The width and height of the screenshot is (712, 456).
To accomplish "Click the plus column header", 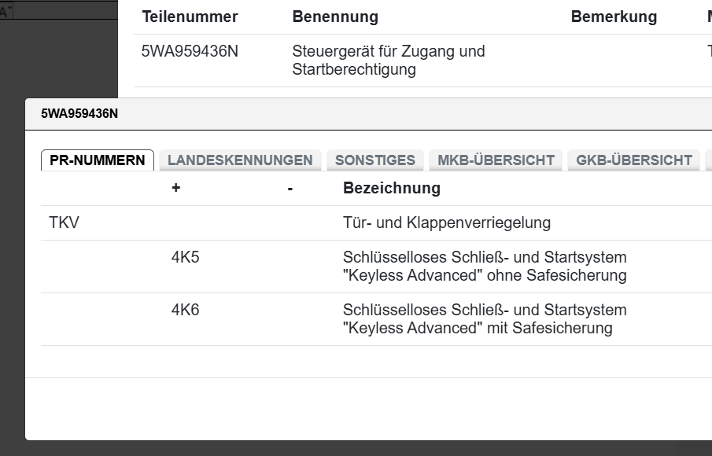I will point(175,189).
